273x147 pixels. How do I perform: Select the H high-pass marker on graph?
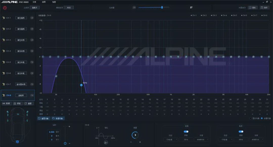(x=56, y=76)
